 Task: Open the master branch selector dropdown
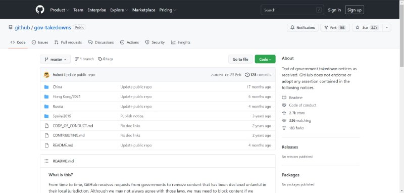pos(55,59)
